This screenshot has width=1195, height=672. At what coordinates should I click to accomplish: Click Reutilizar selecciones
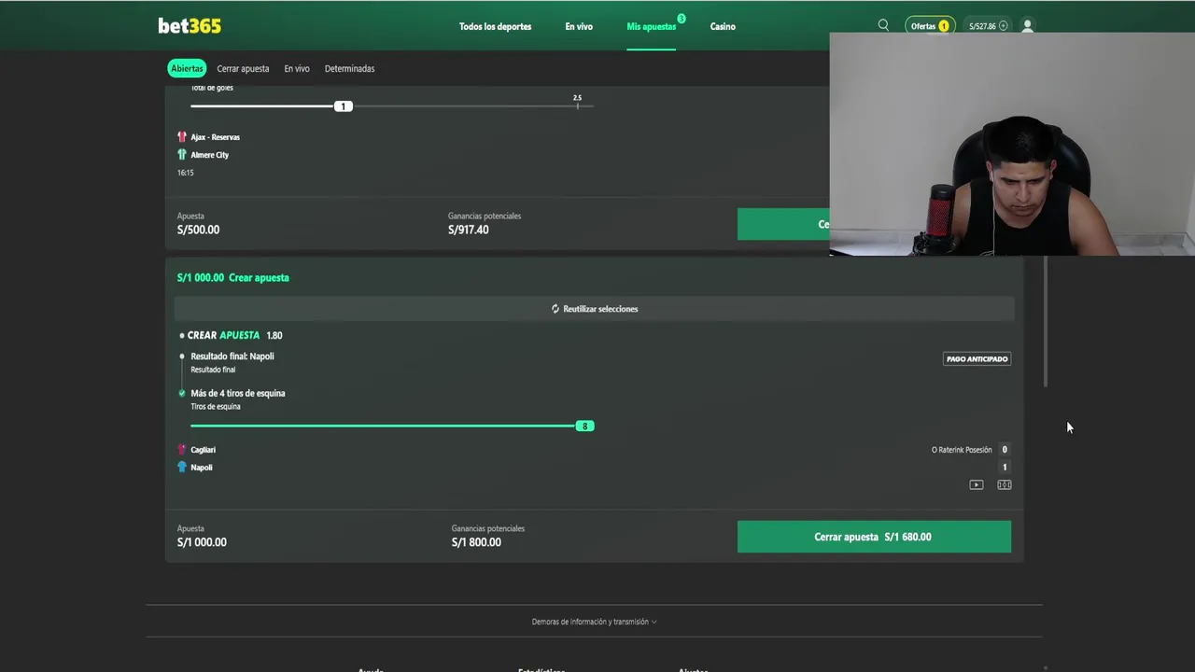(x=594, y=309)
